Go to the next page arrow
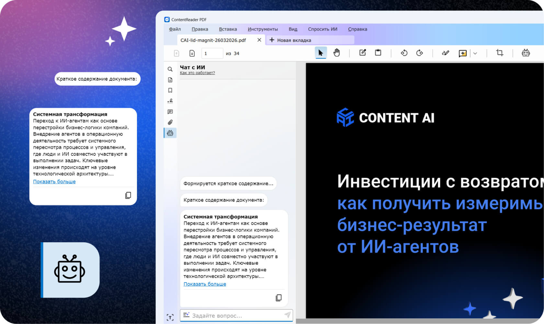The image size is (544, 324). tap(192, 53)
